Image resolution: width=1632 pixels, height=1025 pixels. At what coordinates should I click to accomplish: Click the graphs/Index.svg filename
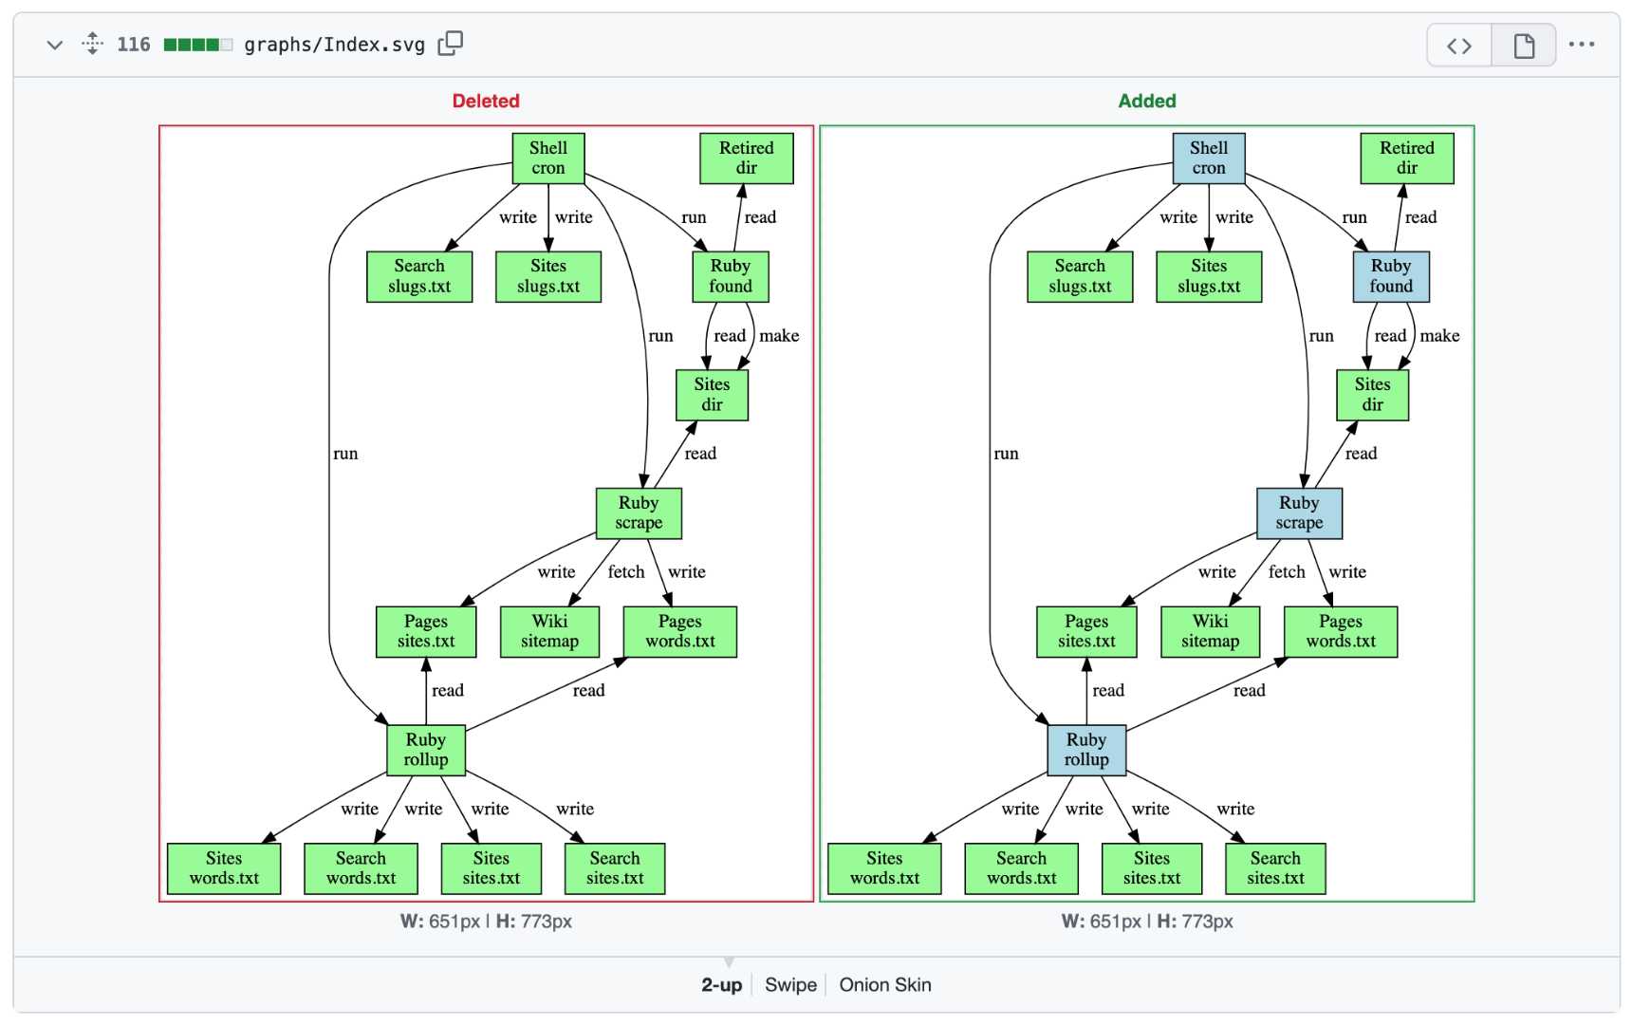pos(334,45)
